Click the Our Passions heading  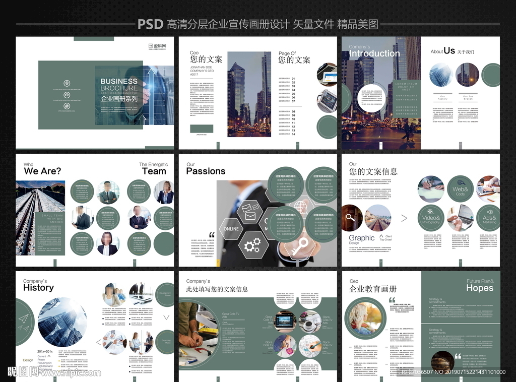(x=206, y=168)
